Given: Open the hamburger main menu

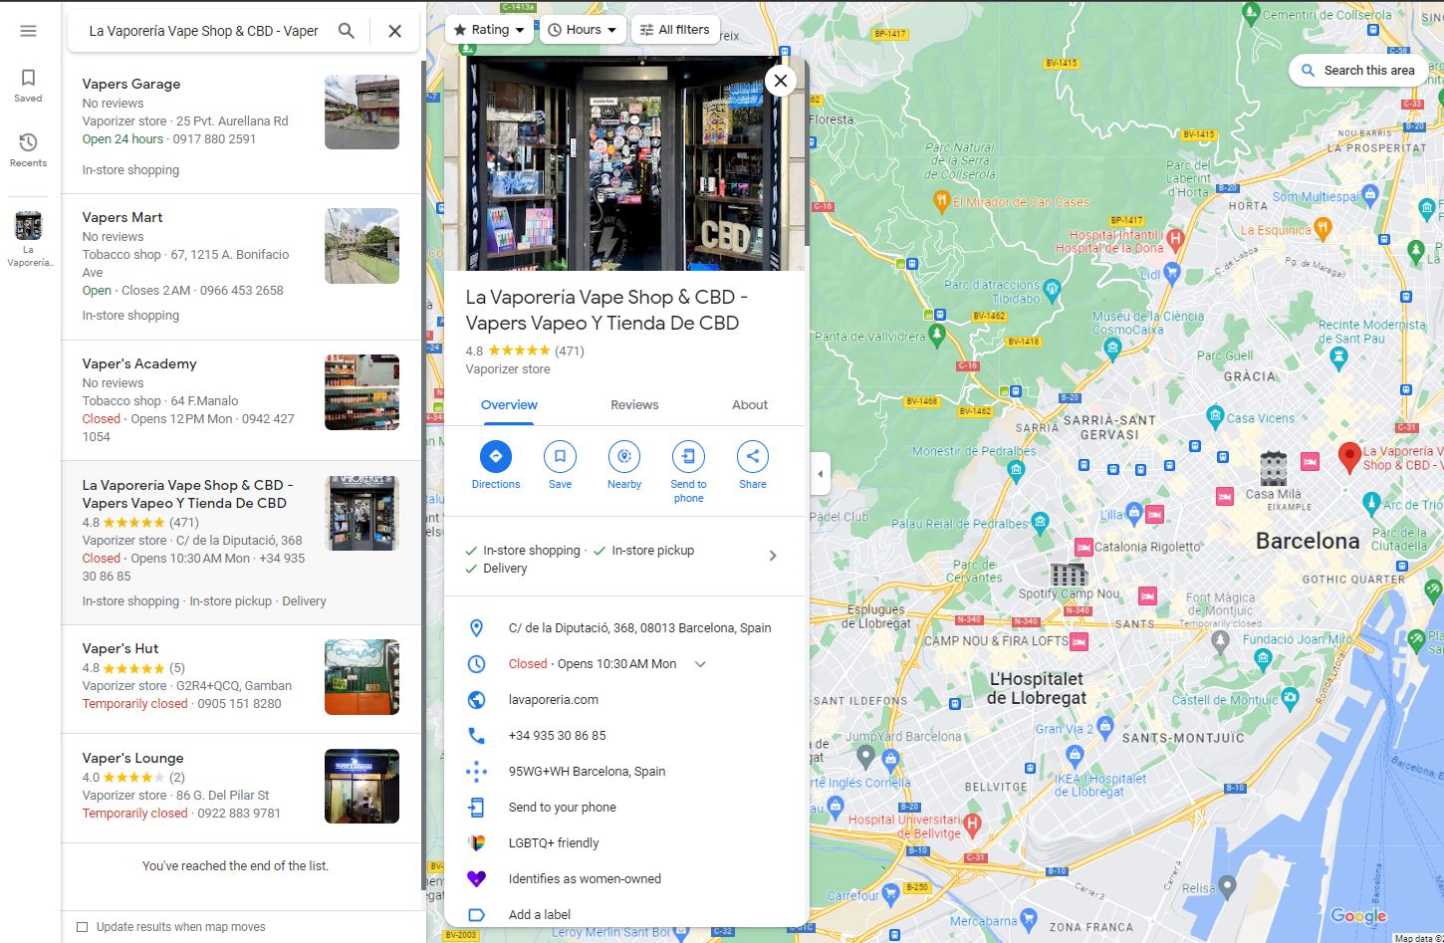Looking at the screenshot, I should tap(28, 31).
